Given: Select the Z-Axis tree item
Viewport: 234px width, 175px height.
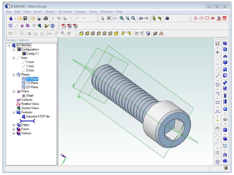Looking at the screenshot, I should (30, 70).
